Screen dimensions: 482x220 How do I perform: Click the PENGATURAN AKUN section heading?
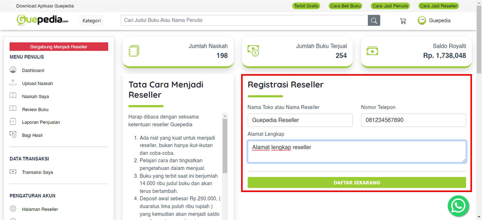[32, 196]
